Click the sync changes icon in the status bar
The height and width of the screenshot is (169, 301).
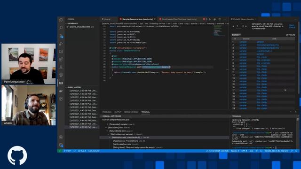click(74, 151)
